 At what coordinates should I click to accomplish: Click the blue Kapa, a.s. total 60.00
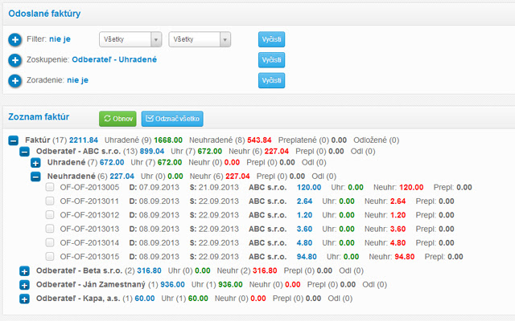coord(145,299)
